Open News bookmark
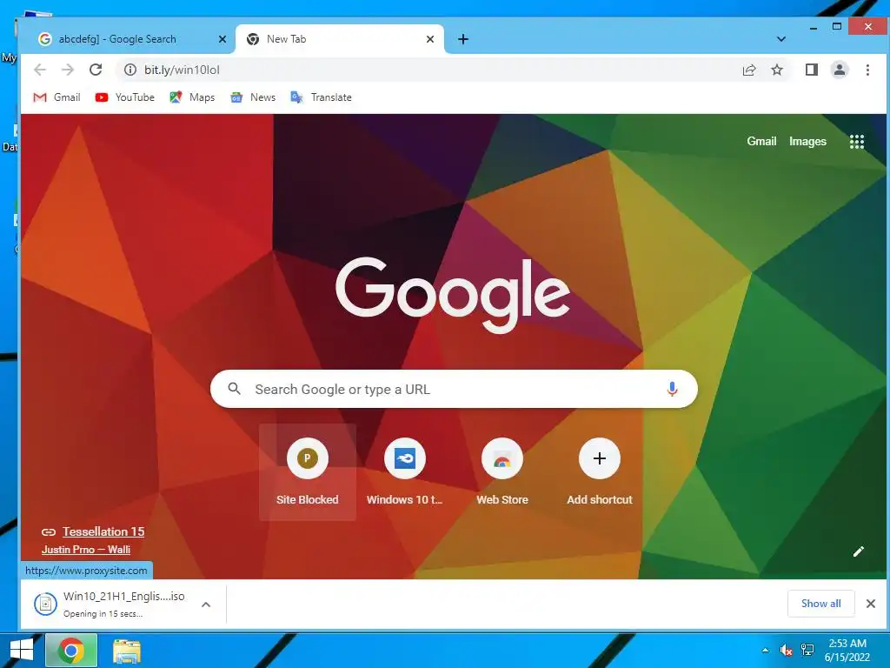The width and height of the screenshot is (890, 668). 253,97
